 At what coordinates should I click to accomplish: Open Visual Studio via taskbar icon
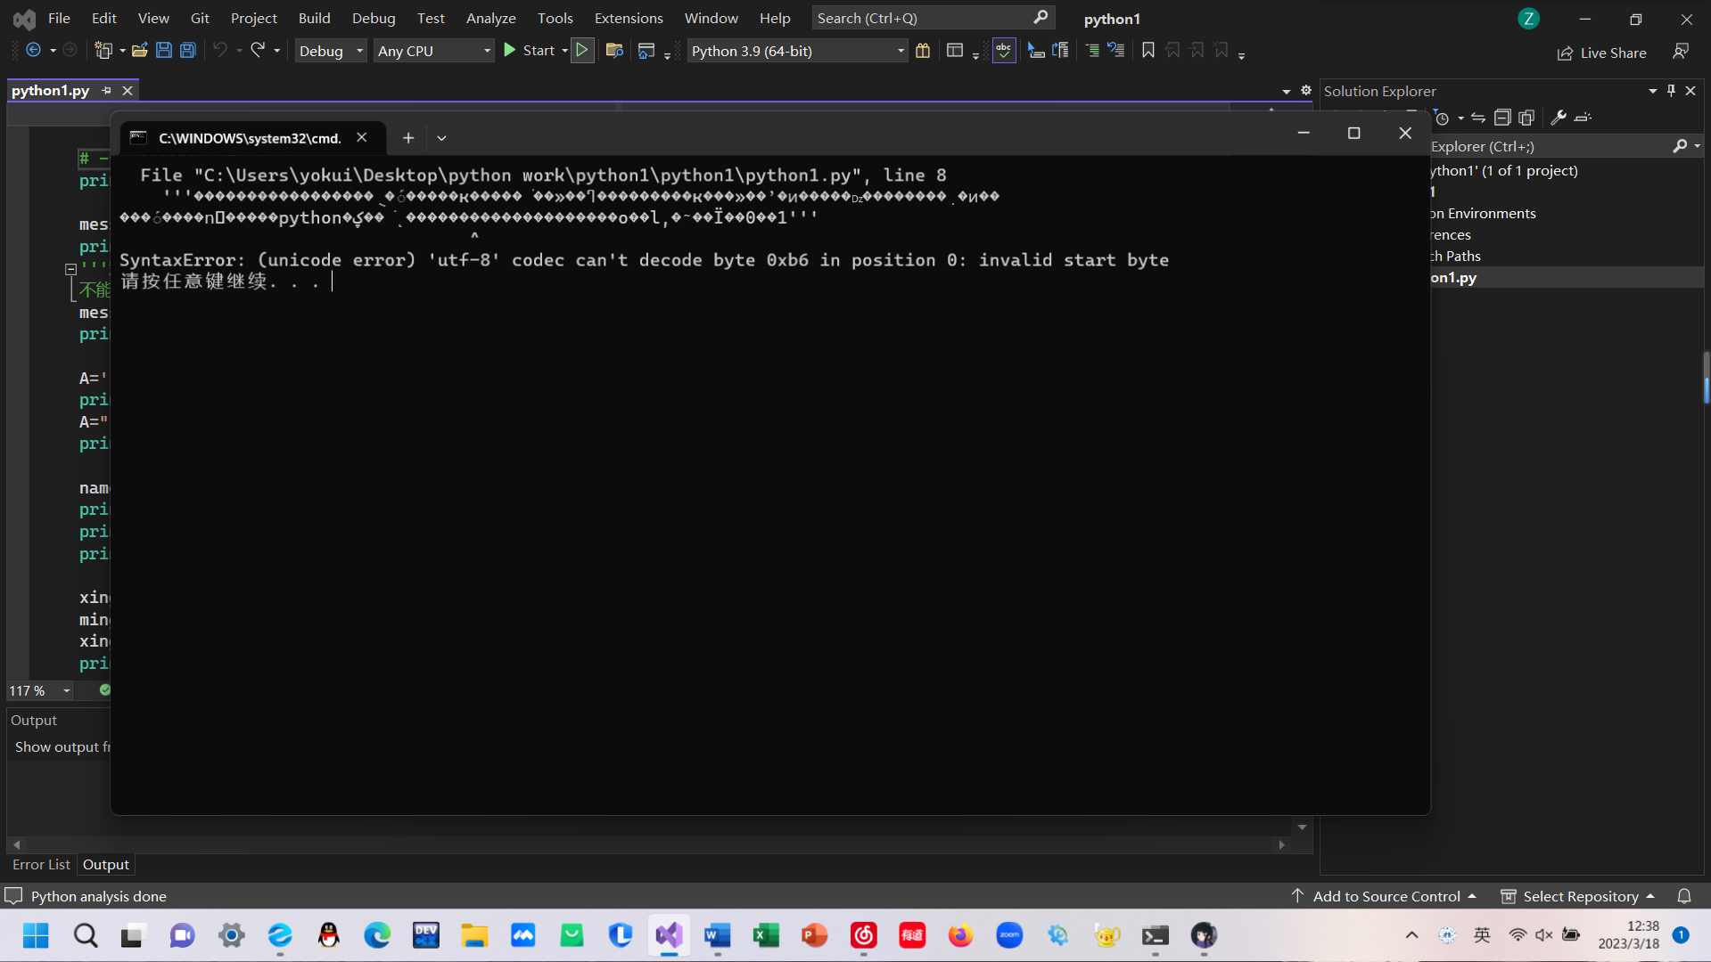668,935
